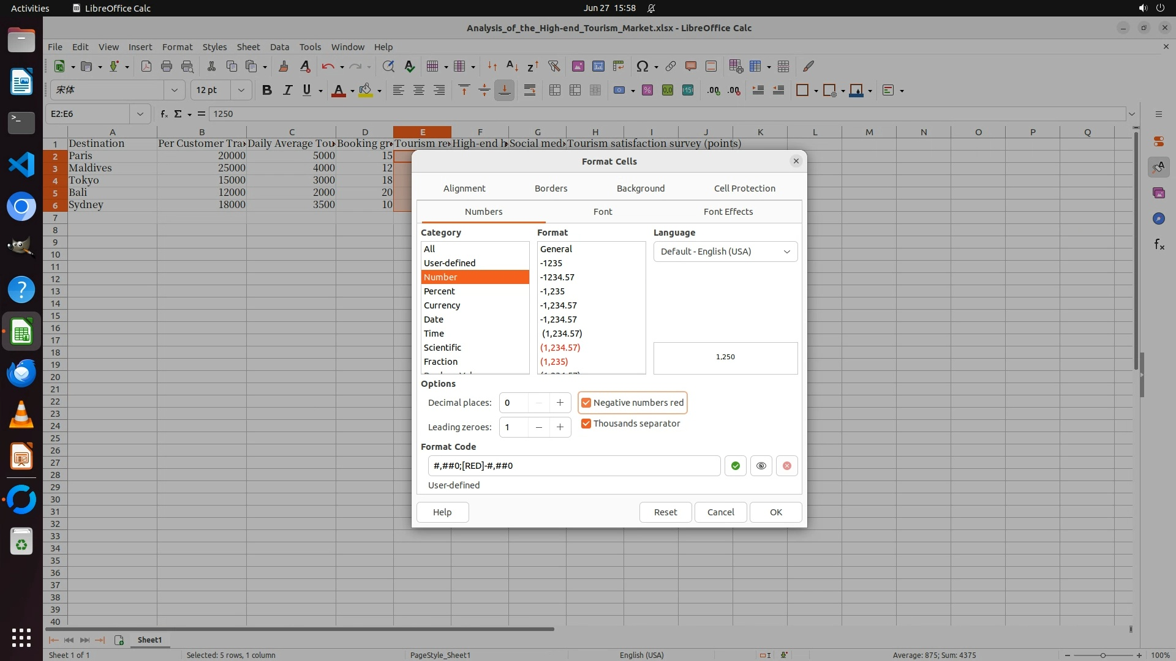The image size is (1176, 661).
Task: Select Currency in the Category list
Action: point(442,305)
